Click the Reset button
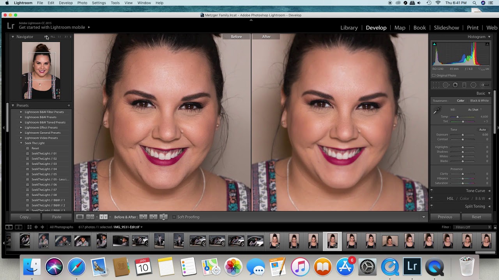The height and width of the screenshot is (280, 499). tap(476, 217)
